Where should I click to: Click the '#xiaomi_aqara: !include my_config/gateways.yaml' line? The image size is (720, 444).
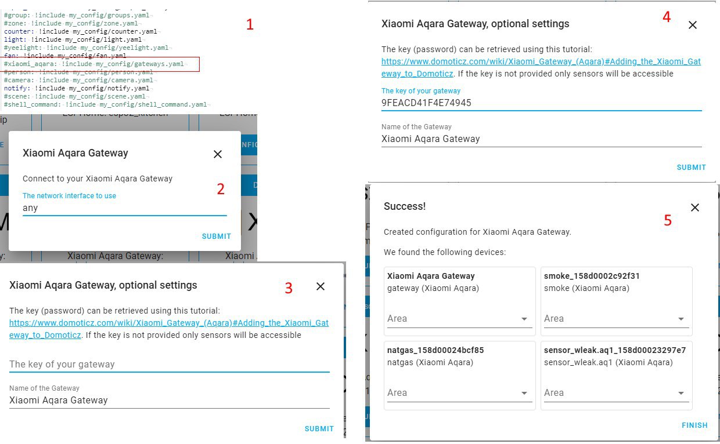click(x=93, y=64)
